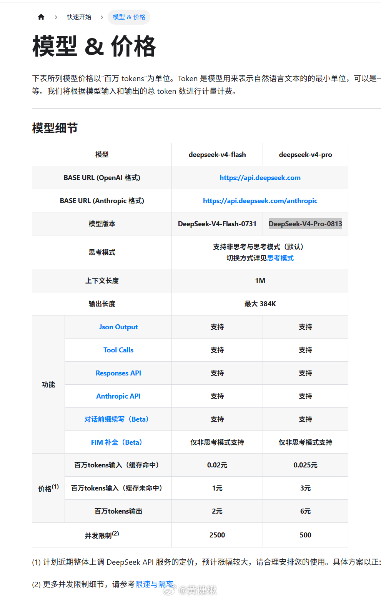The width and height of the screenshot is (381, 599).
Task: Click the 并发限制 row label
Action: coord(102,535)
